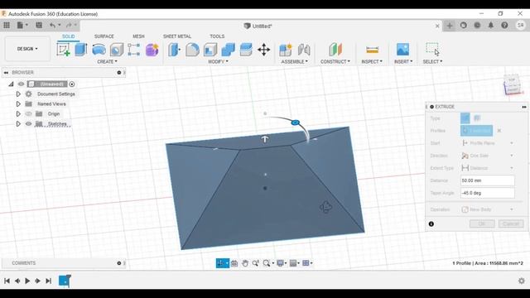Activate the Unsaved component radio button

72,84
